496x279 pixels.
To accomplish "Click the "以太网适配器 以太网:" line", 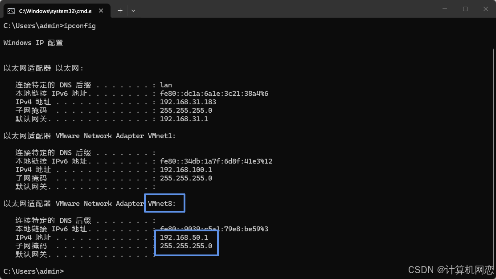I will tap(43, 68).
